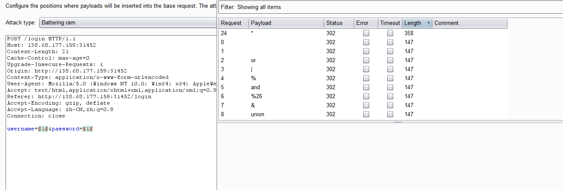Toggle Timeout checkbox for '%26' payload row
Screen dimensions: 563x190
point(390,96)
